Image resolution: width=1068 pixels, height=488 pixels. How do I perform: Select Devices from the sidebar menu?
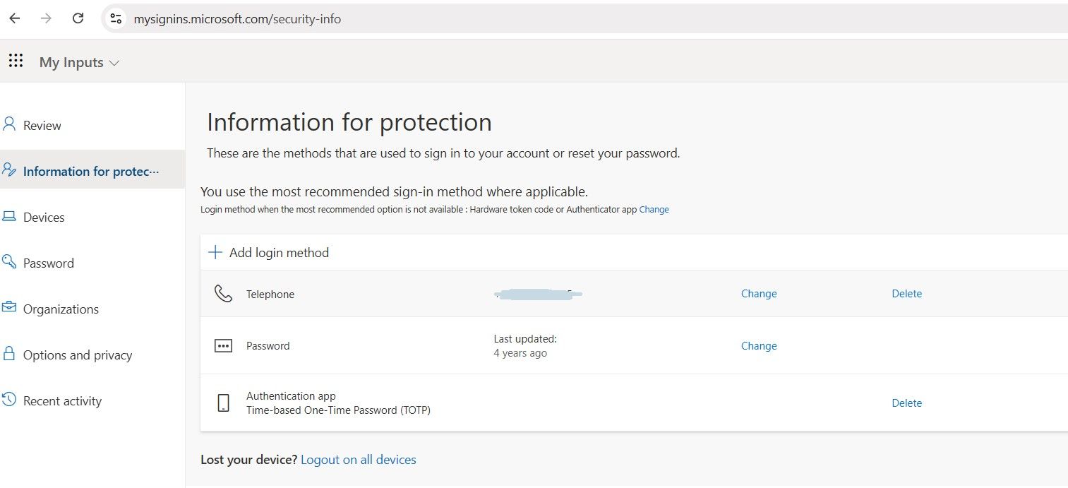point(45,217)
